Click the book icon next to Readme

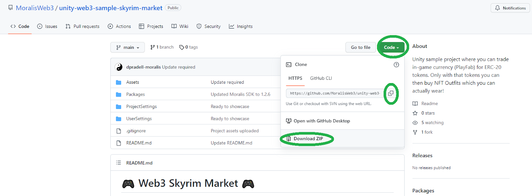coord(415,104)
